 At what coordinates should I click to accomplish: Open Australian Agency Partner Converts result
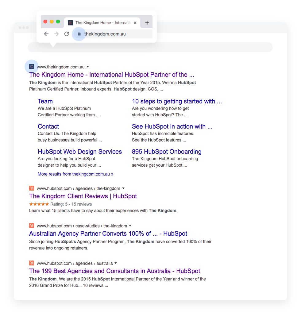pyautogui.click(x=108, y=234)
